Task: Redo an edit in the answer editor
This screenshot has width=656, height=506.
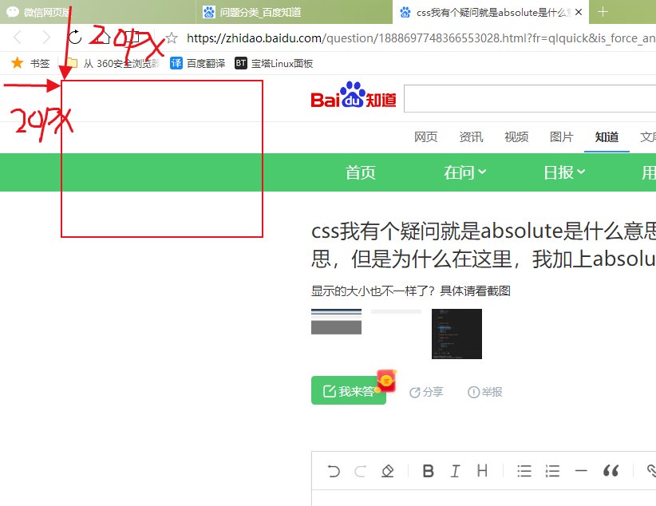Action: 360,471
